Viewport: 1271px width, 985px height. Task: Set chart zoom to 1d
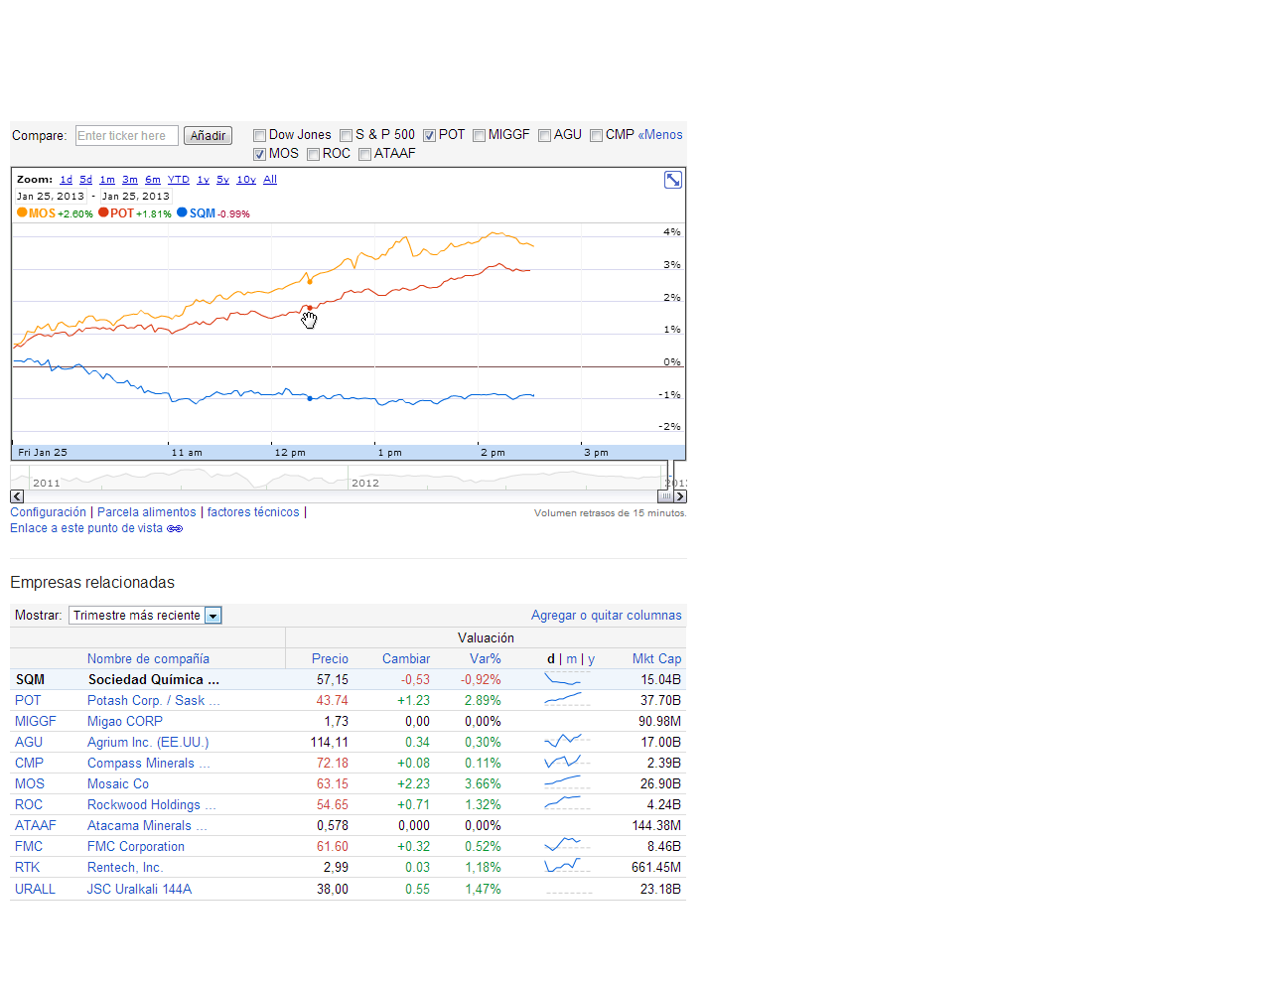(x=66, y=180)
